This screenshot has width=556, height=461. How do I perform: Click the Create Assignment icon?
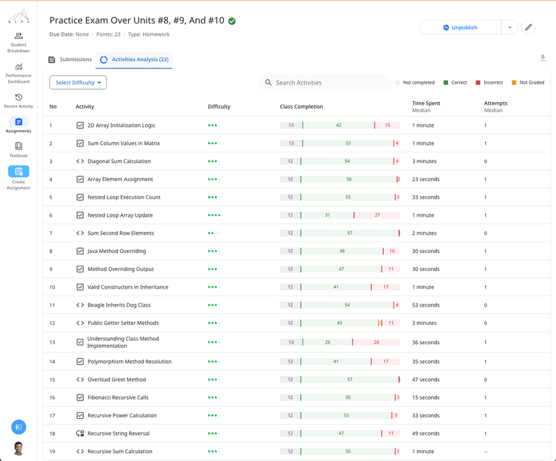coord(18,172)
